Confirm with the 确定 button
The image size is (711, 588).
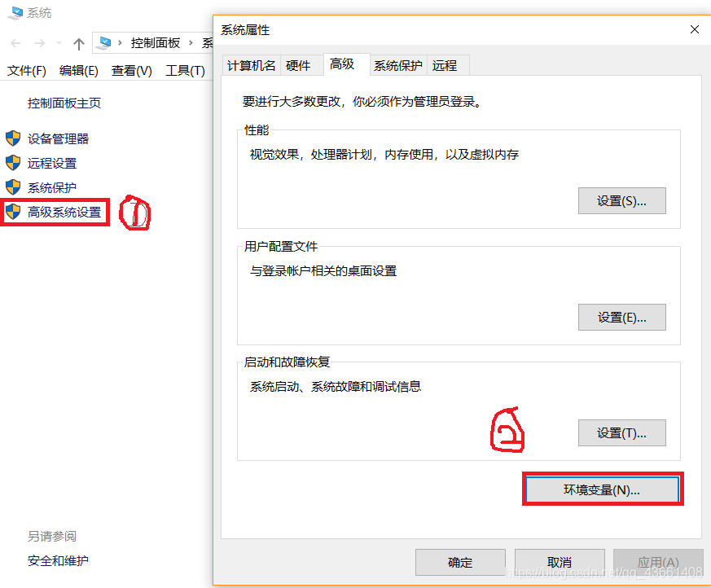tap(460, 562)
